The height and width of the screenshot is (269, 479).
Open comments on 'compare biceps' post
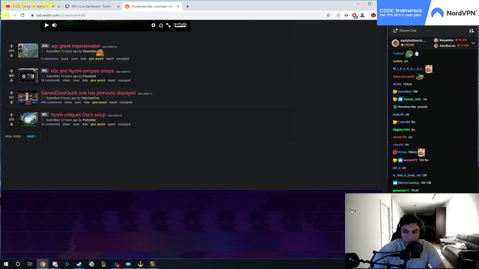pyautogui.click(x=50, y=81)
